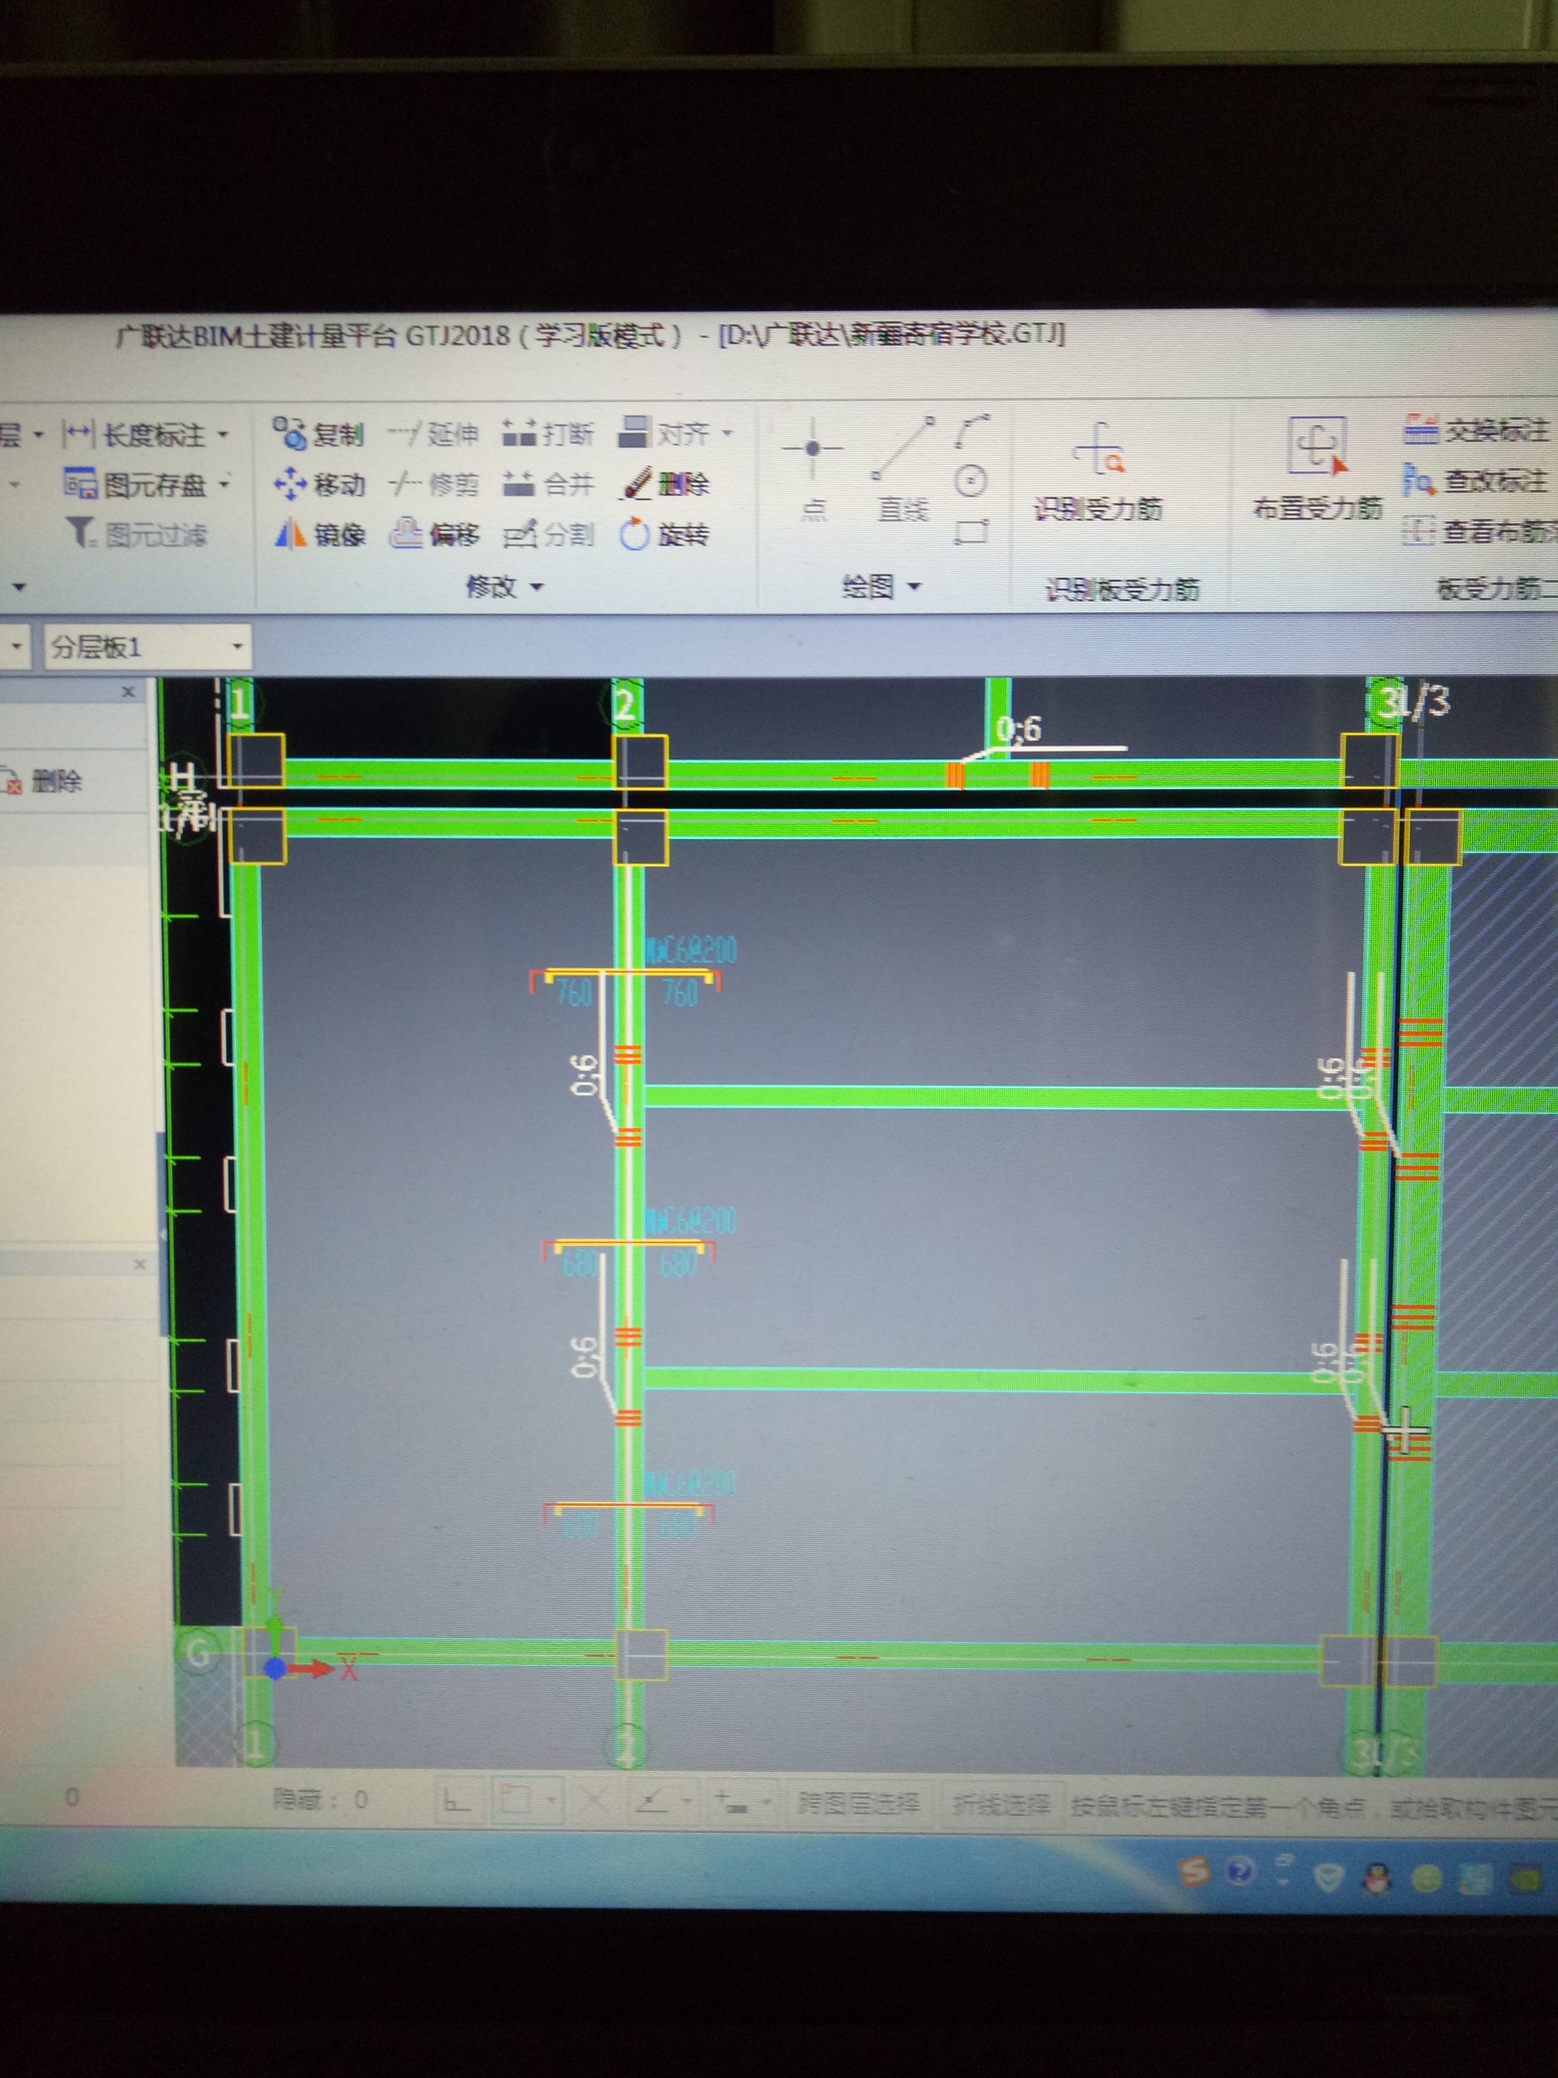Select the 修剪 (Trim) tool

433,485
